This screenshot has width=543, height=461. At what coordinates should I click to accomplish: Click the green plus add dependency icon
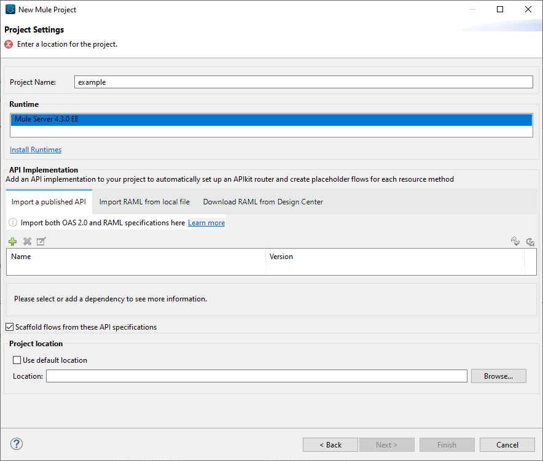click(x=12, y=242)
